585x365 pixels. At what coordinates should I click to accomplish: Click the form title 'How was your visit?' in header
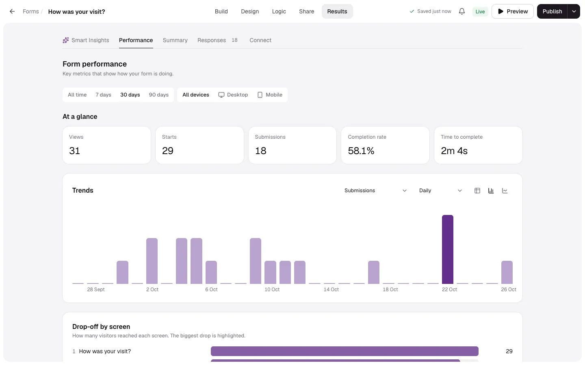point(77,12)
